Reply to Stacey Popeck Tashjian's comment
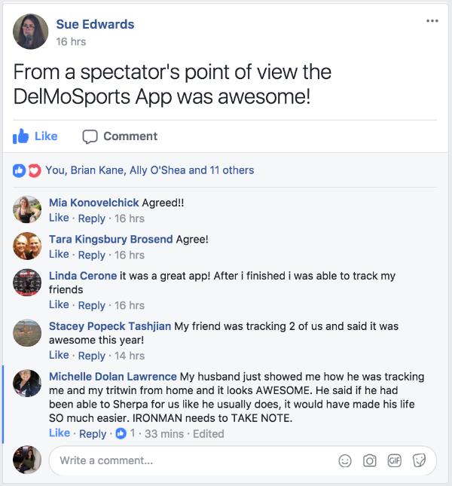The image size is (452, 486). point(92,356)
